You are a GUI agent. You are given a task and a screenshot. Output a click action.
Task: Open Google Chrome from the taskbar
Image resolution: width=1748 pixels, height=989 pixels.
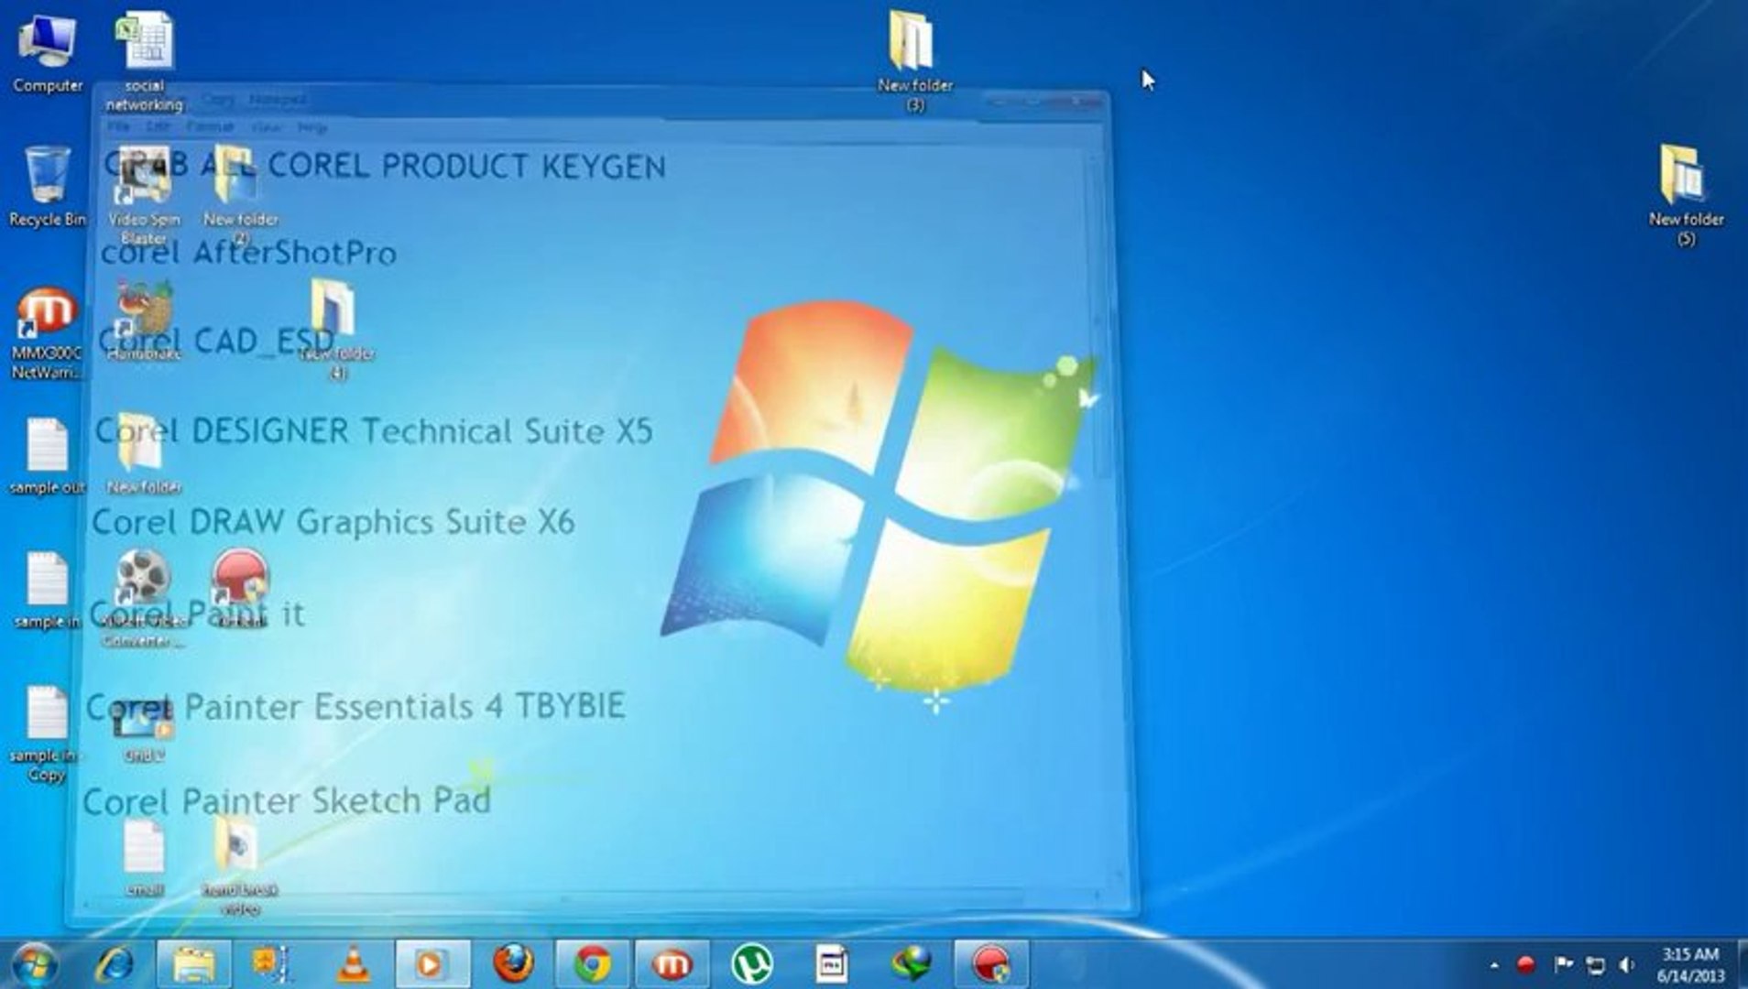click(x=594, y=962)
